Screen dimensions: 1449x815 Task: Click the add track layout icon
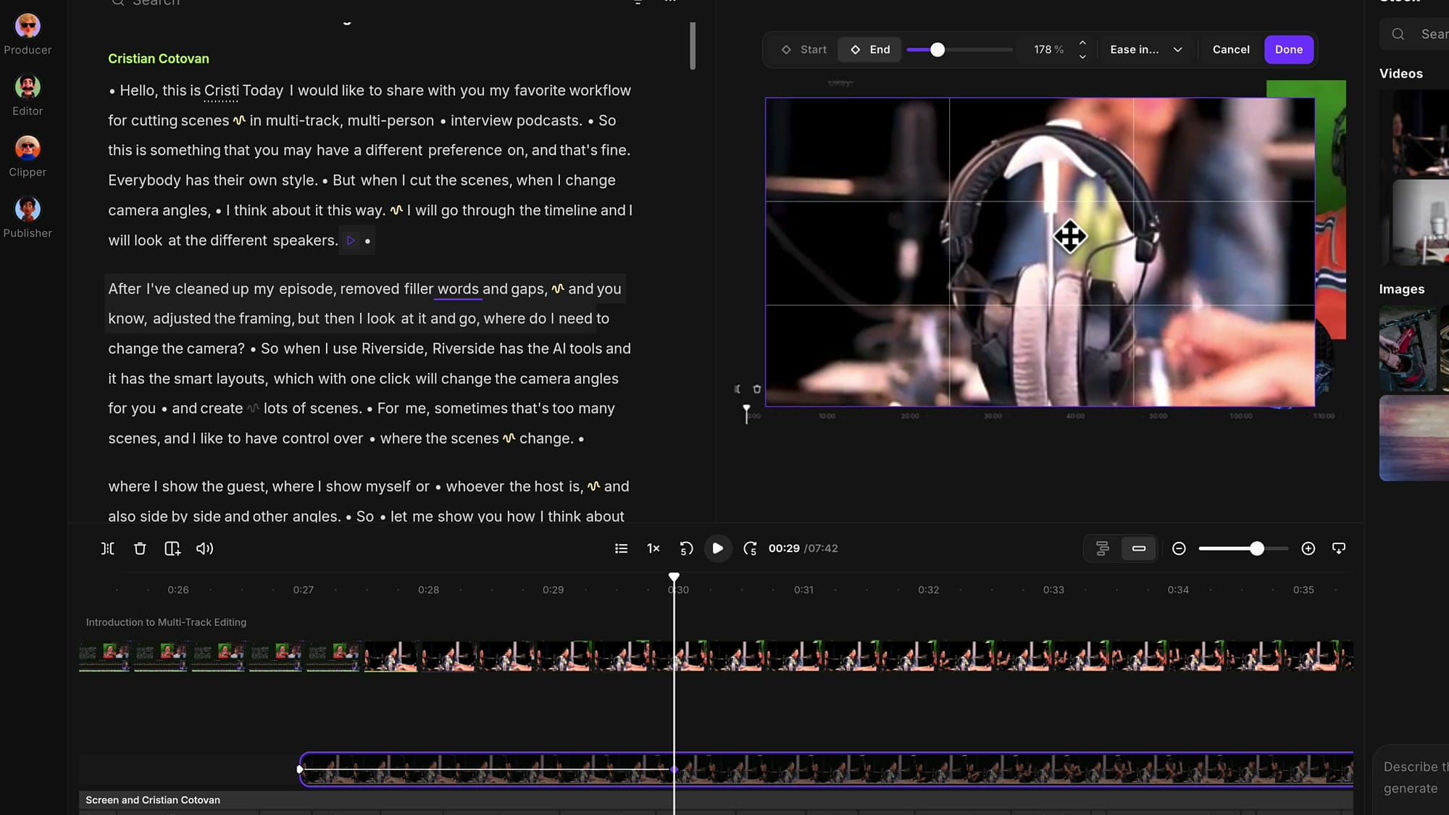tap(172, 548)
